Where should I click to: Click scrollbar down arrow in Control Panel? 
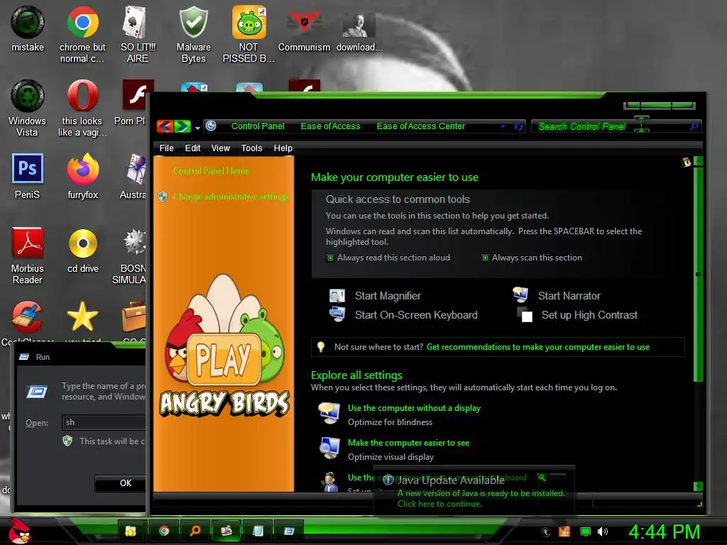(x=698, y=485)
